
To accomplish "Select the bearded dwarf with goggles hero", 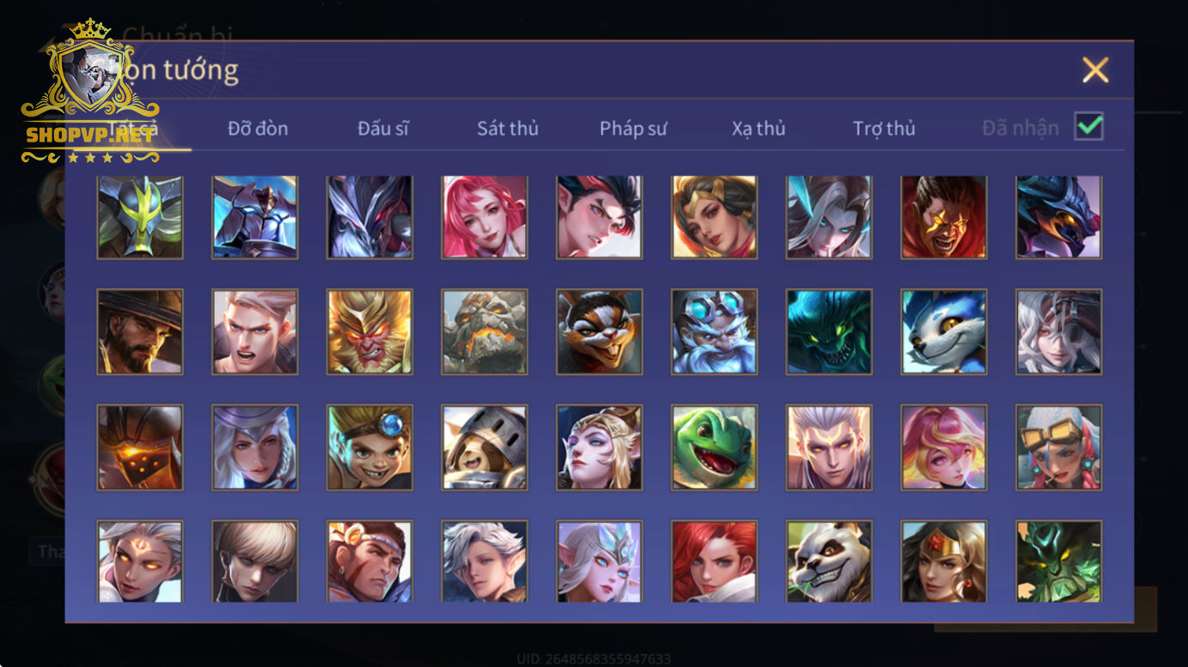I will pos(714,331).
